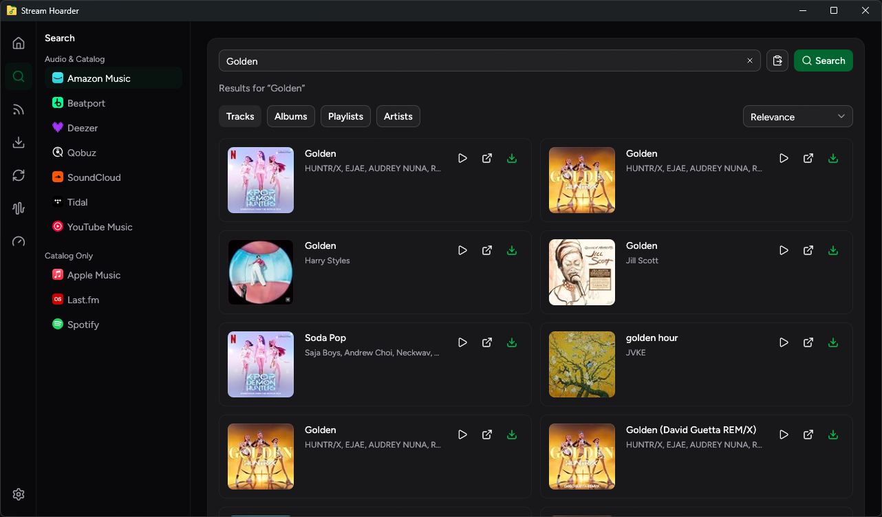Click the Jill Scott album cover thumbnail
Image resolution: width=882 pixels, height=517 pixels.
pos(582,272)
